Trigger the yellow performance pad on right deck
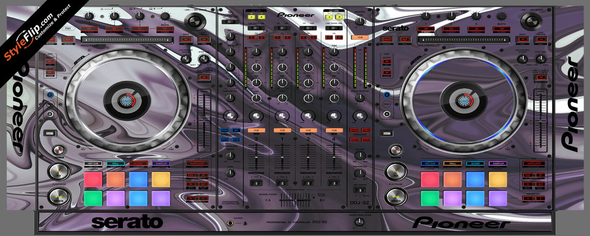 tap(498, 179)
